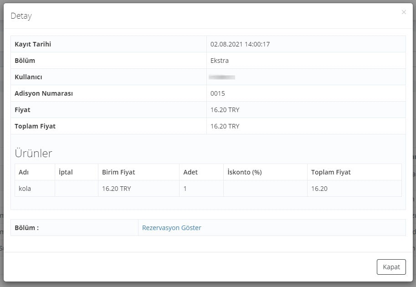Click the Kapat button
This screenshot has width=416, height=287.
pos(391,267)
